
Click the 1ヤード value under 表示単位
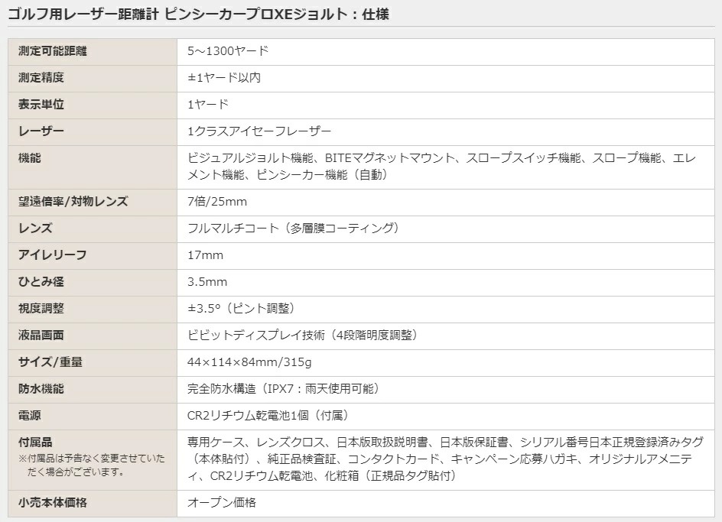point(208,105)
